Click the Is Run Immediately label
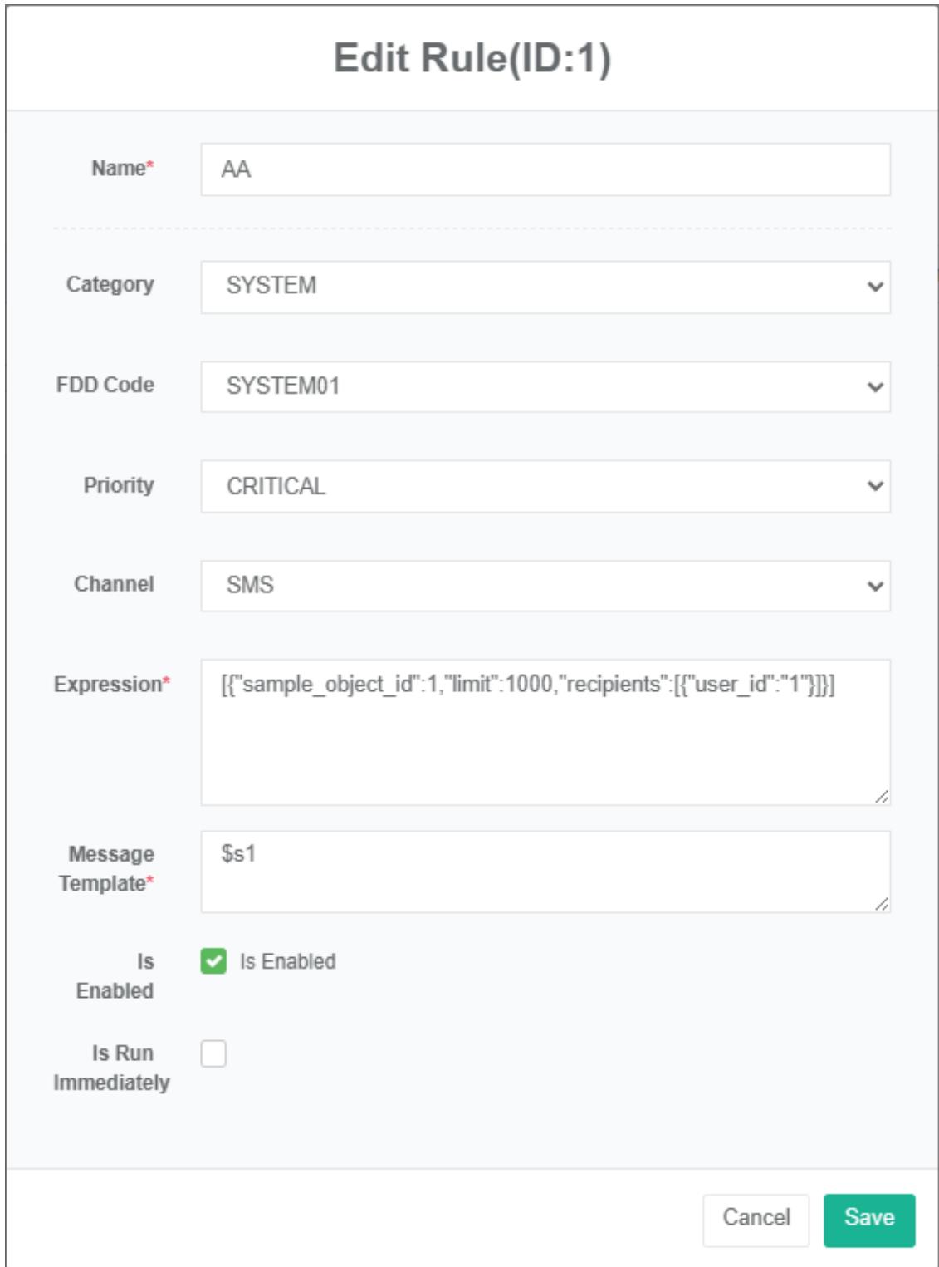Image resolution: width=939 pixels, height=1267 pixels. tap(111, 1068)
